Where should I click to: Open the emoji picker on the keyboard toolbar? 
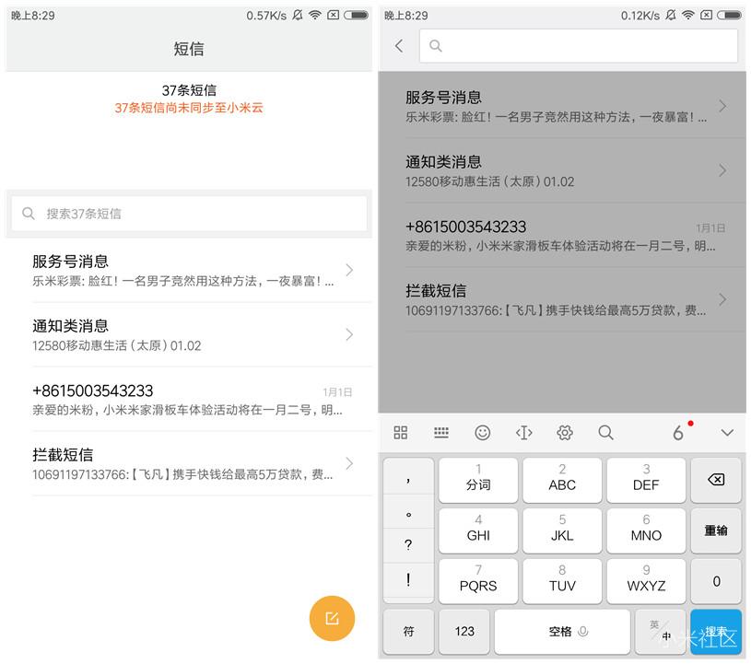coord(482,433)
